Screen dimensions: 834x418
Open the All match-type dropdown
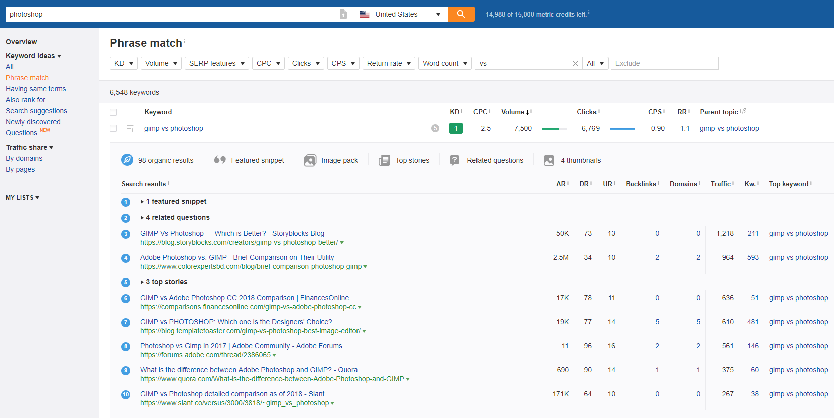point(595,63)
